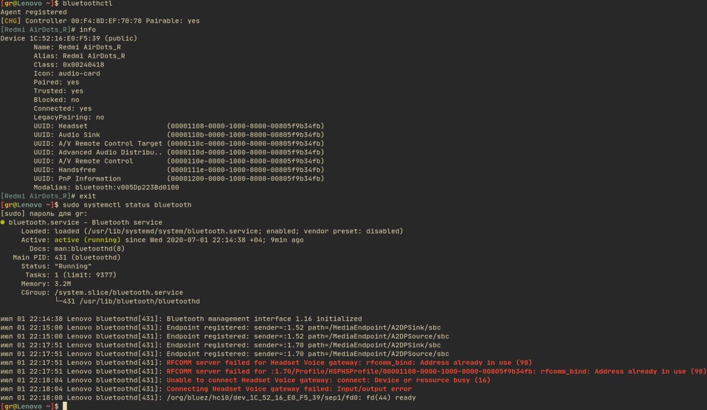Click the sender=:1.52 A2DPSource/sbc log line
Image resolution: width=707 pixels, height=410 pixels.
(x=225, y=336)
